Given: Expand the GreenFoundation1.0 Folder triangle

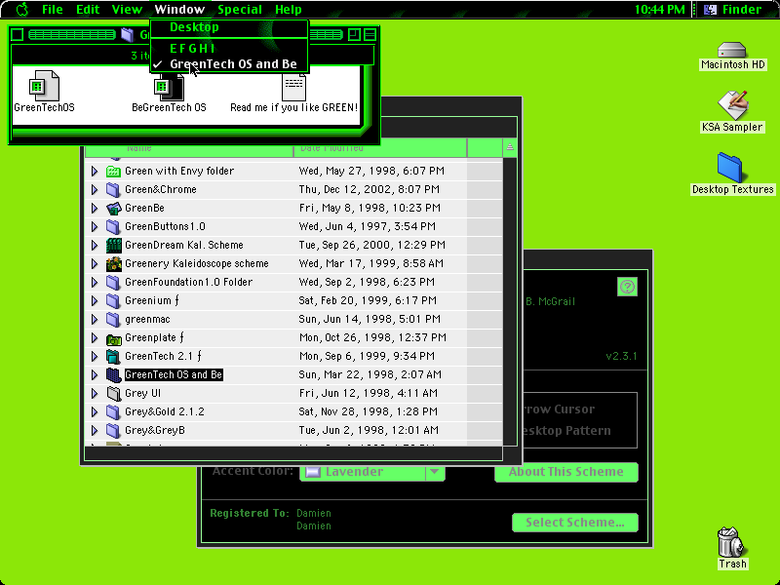Looking at the screenshot, I should click(95, 282).
